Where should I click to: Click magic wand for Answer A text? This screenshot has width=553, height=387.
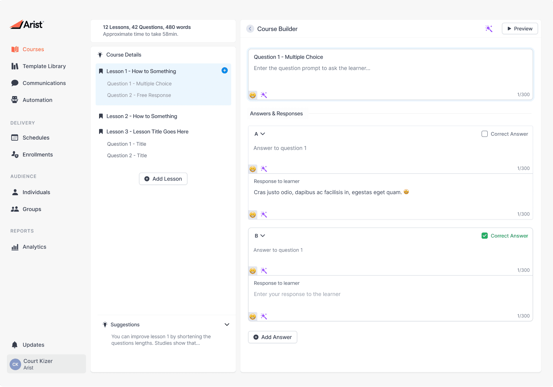point(264,169)
